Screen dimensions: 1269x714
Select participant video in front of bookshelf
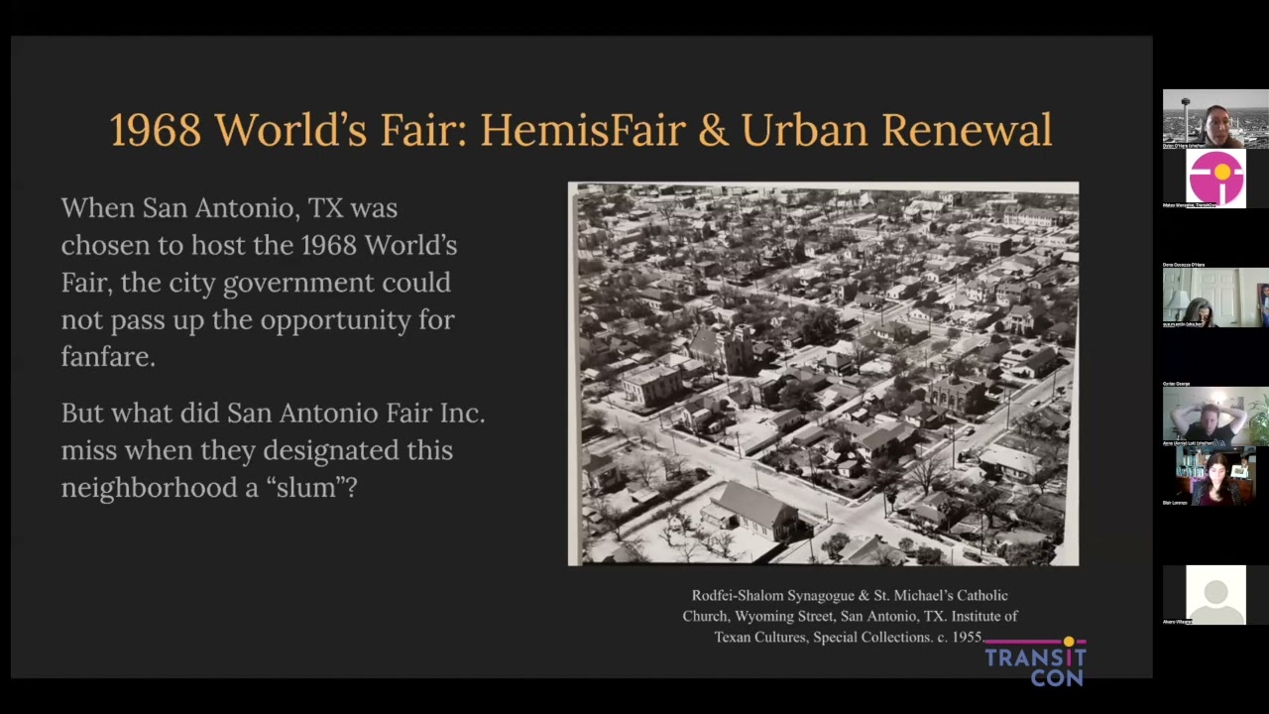1215,476
